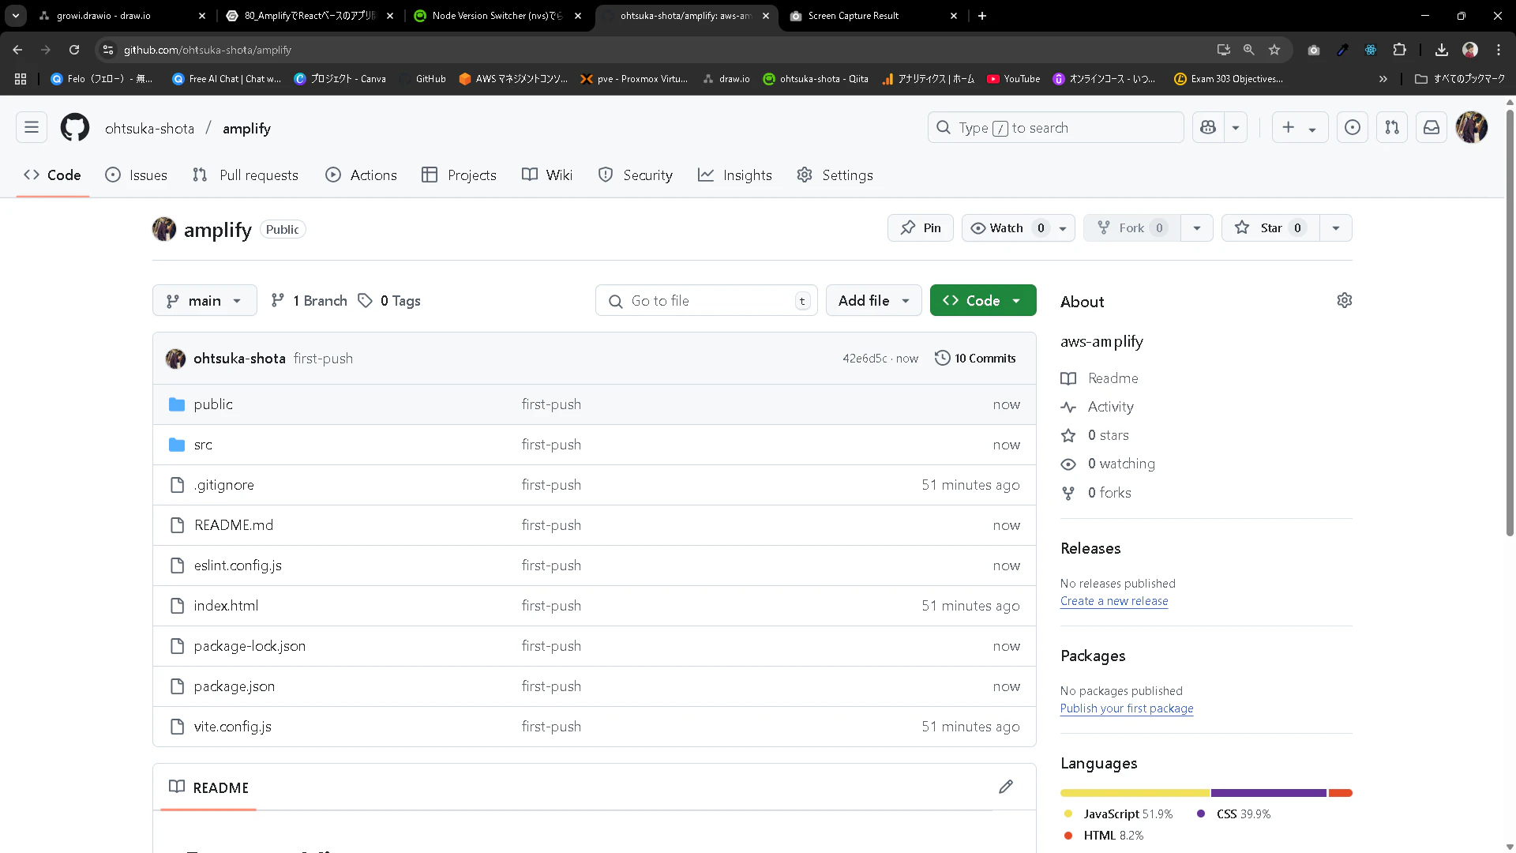Open the Chrome apps grid in bookmarks bar
Image resolution: width=1516 pixels, height=853 pixels.
(x=21, y=79)
